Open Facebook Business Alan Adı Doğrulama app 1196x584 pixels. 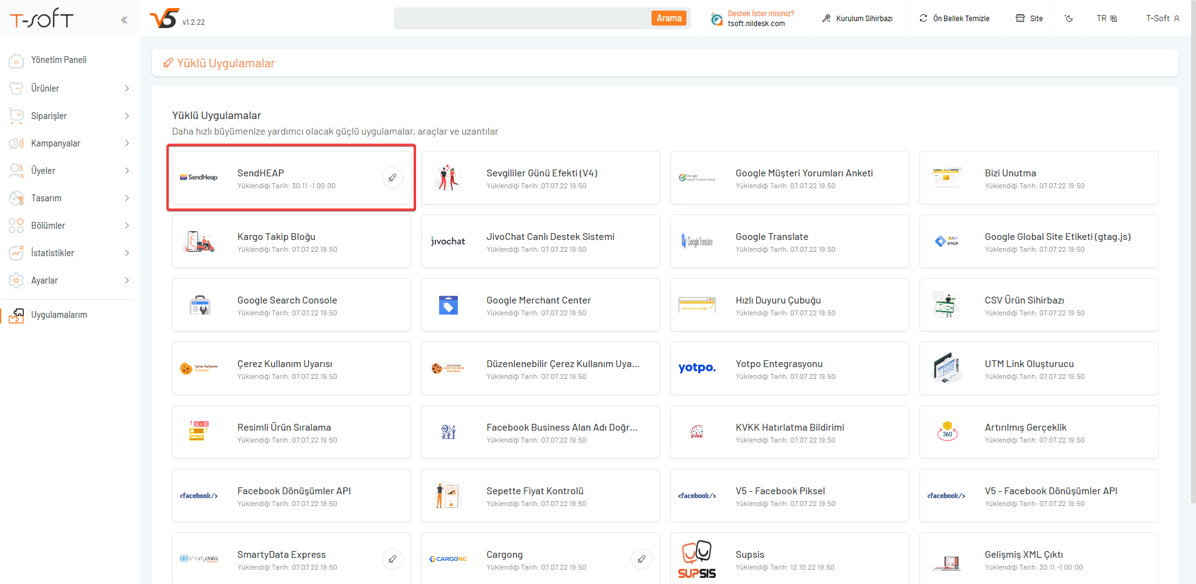click(541, 432)
